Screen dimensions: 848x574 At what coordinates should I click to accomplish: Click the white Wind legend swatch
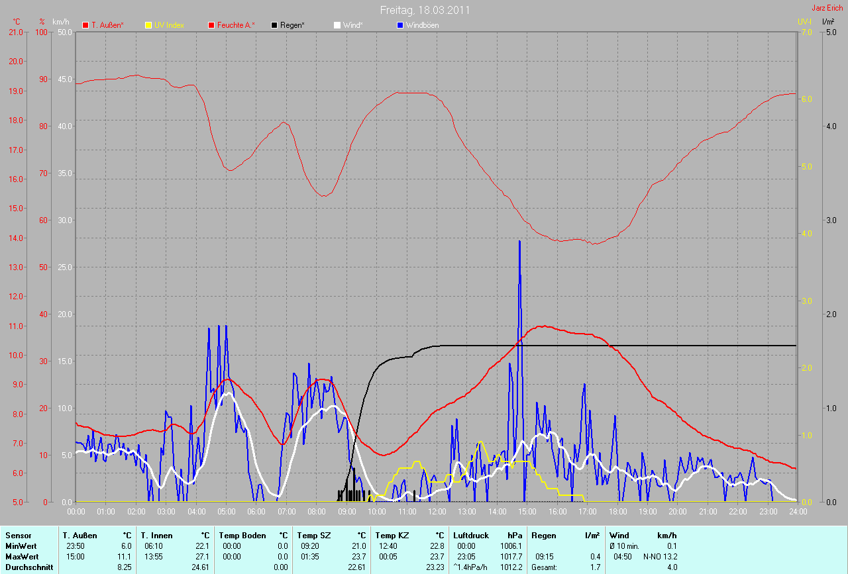click(337, 25)
